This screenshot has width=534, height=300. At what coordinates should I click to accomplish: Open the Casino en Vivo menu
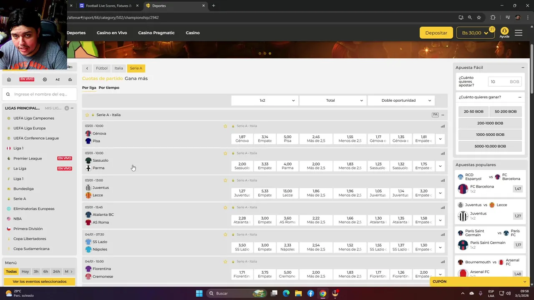tap(112, 33)
